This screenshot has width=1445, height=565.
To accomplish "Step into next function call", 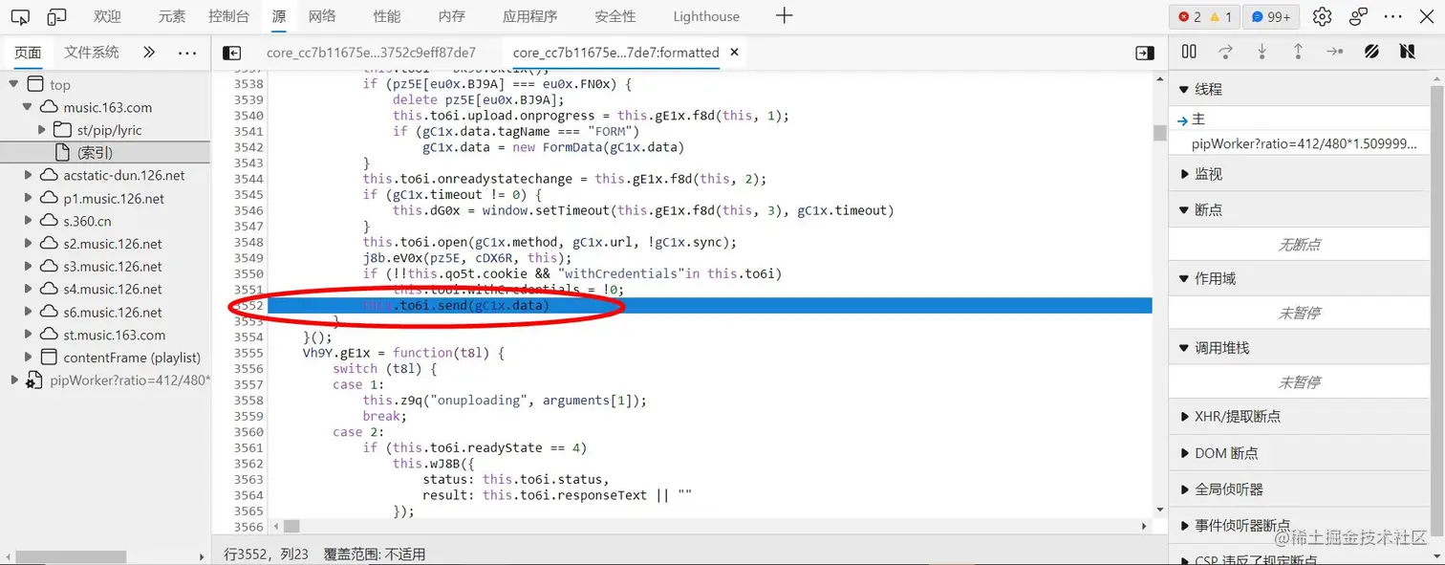I will pos(1262,52).
